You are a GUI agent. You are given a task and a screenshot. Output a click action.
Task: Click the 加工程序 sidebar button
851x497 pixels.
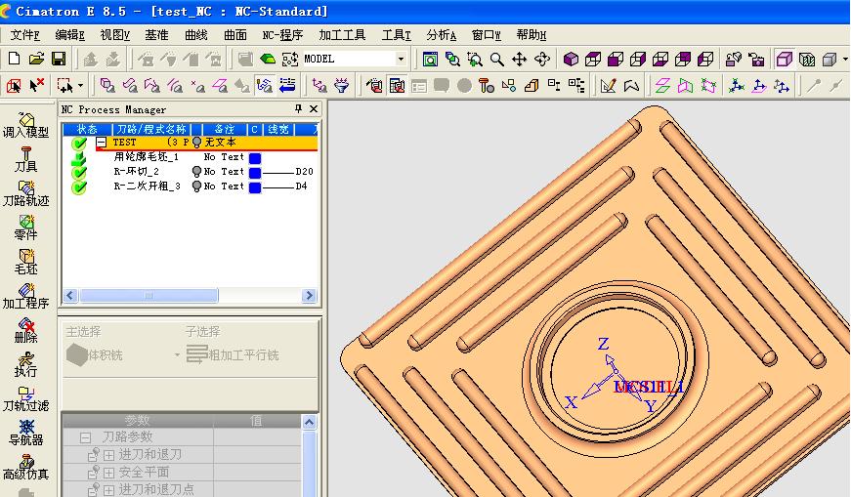pyautogui.click(x=25, y=297)
